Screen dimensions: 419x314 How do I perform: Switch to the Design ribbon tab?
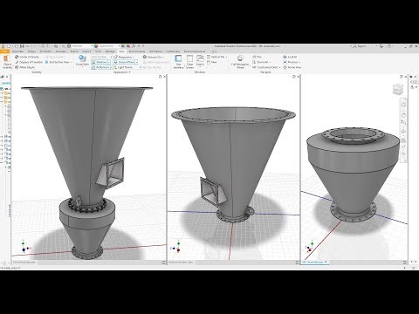(x=31, y=51)
